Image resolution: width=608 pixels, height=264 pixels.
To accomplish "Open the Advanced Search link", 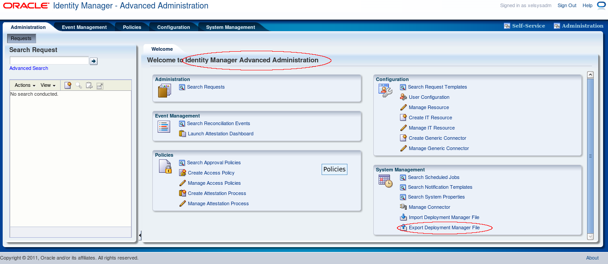I will click(x=29, y=68).
